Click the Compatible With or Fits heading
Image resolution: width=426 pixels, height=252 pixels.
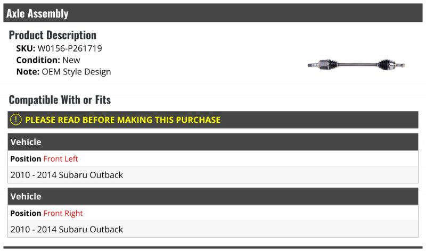pyautogui.click(x=60, y=99)
